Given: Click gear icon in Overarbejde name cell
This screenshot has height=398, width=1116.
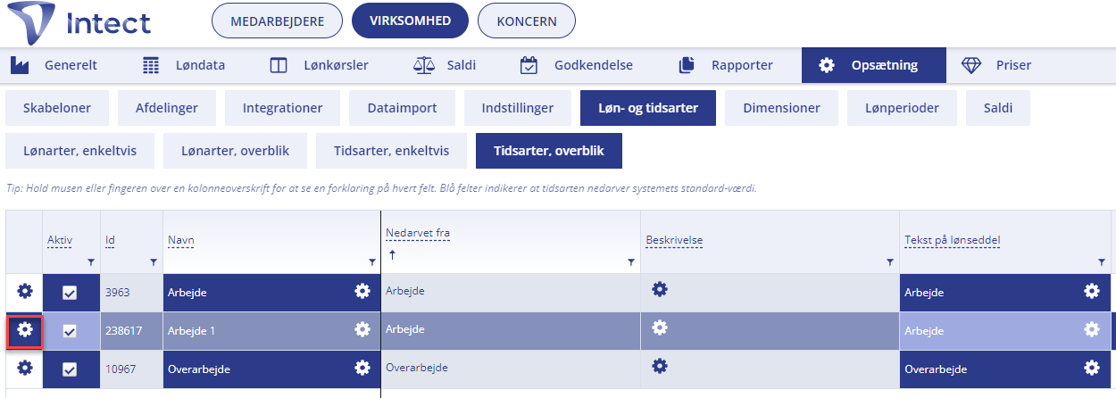Looking at the screenshot, I should click(362, 368).
